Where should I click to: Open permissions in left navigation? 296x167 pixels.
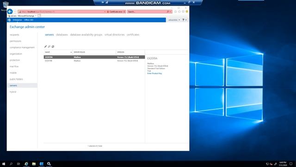click(15, 41)
